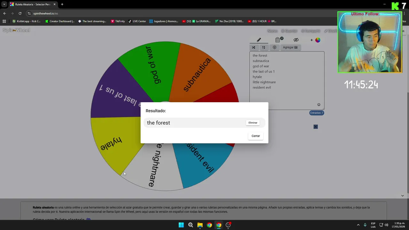
Task: Select 'subnautica' line in entries list
Action: tap(261, 61)
